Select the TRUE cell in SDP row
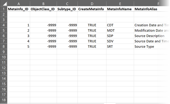Screen dimensions: 170x104 (x=92, y=36)
